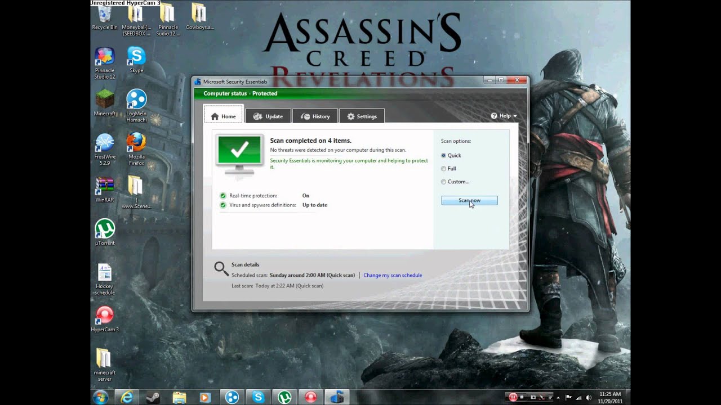Image resolution: width=721 pixels, height=405 pixels.
Task: Pause HyperCam recording in tray toolbar
Action: point(513,397)
